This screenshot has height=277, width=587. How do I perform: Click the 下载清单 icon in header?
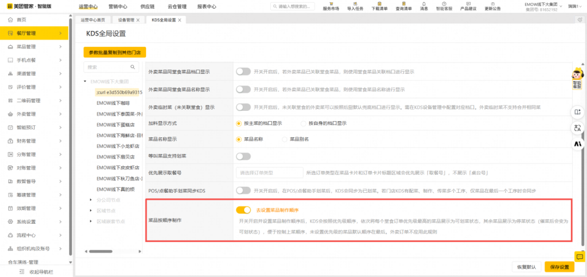pyautogui.click(x=380, y=4)
